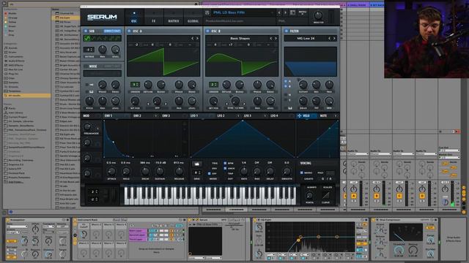The width and height of the screenshot is (469, 263).
Task: Open the MG Low 24 filter menu
Action: click(306, 39)
